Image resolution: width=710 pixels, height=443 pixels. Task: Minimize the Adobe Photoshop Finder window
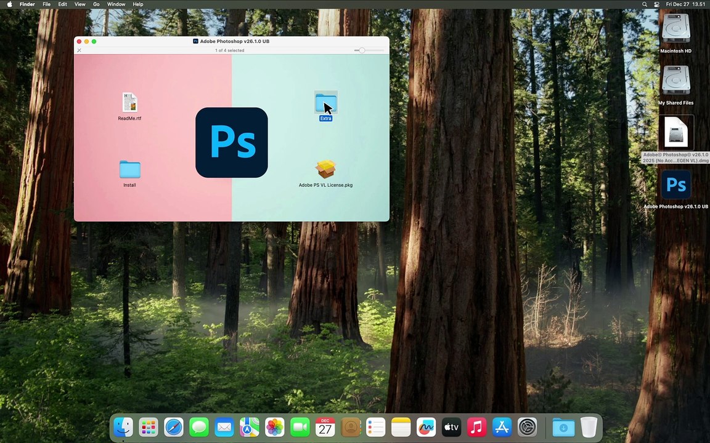(x=86, y=41)
